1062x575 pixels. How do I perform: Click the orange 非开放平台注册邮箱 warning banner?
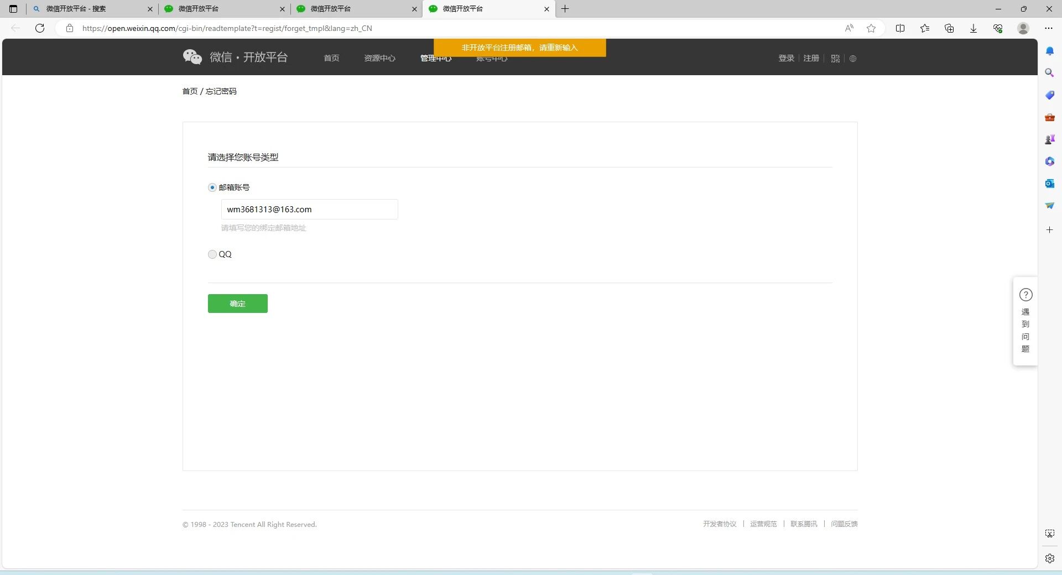(x=520, y=48)
